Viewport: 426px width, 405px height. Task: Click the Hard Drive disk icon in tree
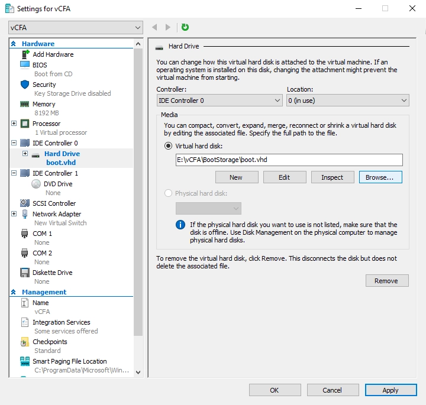[x=35, y=155]
